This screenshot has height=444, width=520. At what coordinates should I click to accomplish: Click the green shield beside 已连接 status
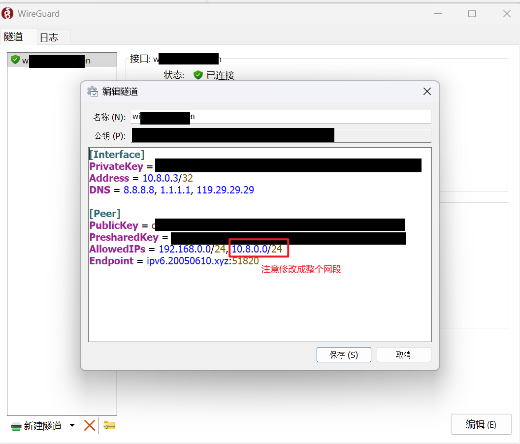click(198, 75)
